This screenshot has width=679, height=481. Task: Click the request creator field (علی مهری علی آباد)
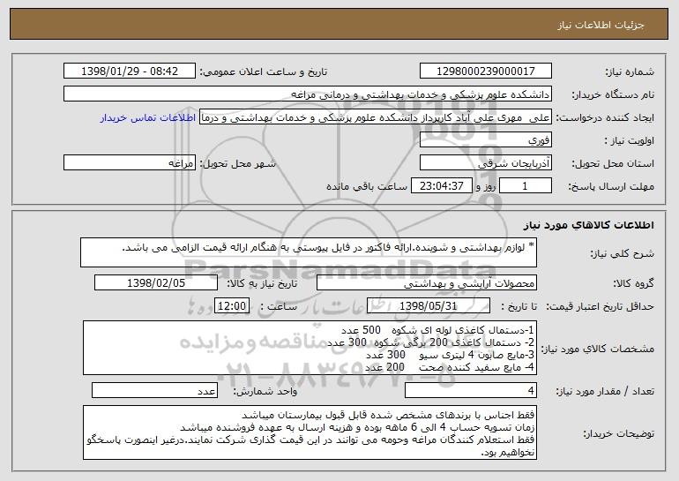(376, 117)
